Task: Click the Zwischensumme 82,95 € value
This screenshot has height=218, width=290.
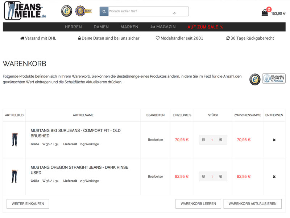Action: point(244,177)
